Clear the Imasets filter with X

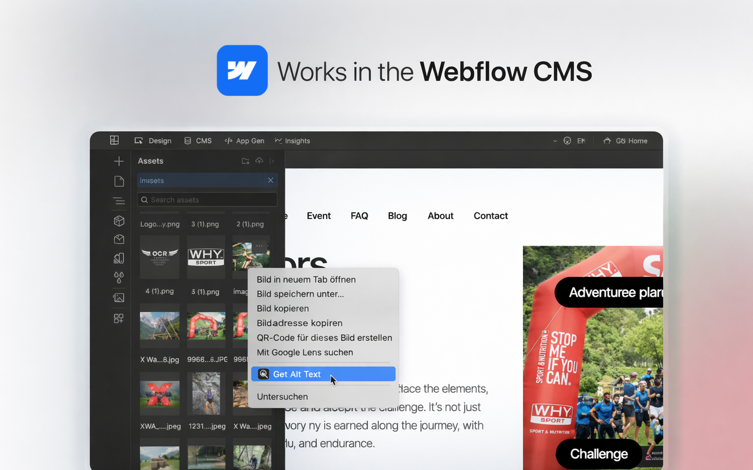pyautogui.click(x=271, y=180)
